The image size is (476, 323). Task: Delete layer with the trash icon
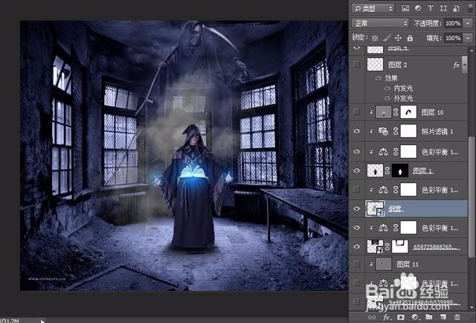[x=457, y=318]
